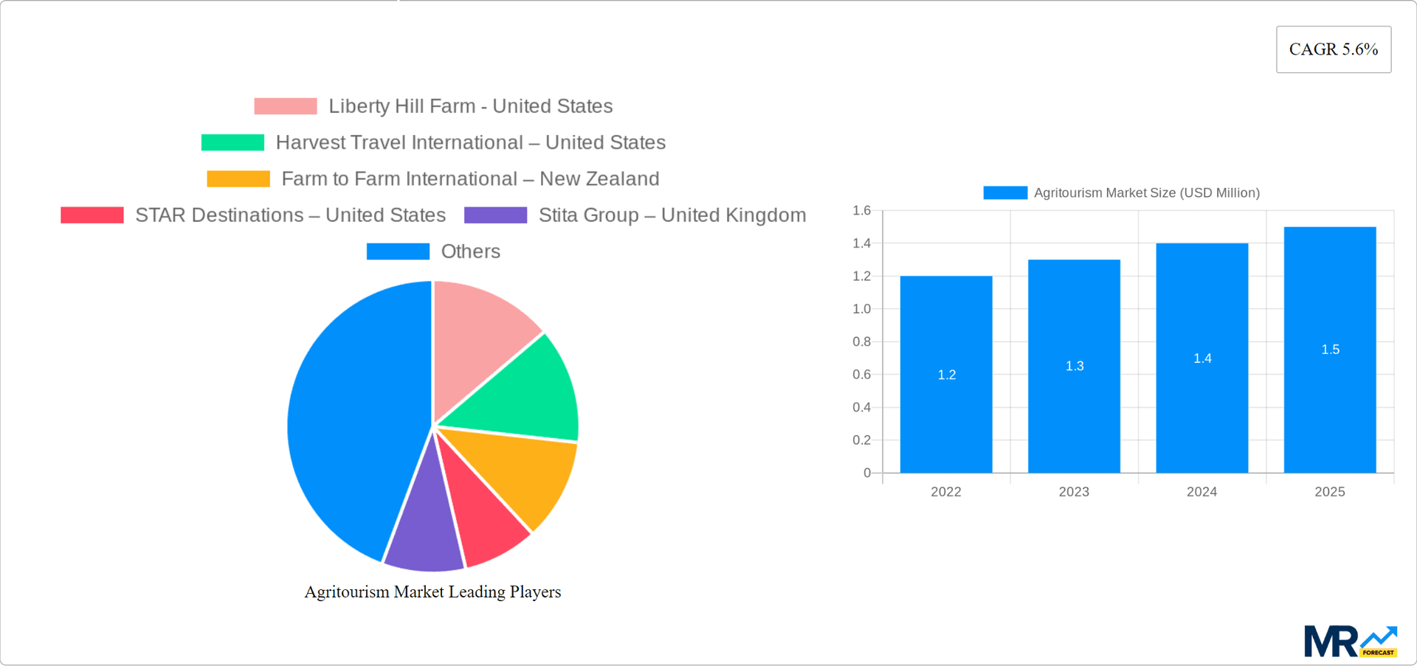The image size is (1417, 666).
Task: Click the Stita Group legend swatch
Action: click(x=495, y=215)
